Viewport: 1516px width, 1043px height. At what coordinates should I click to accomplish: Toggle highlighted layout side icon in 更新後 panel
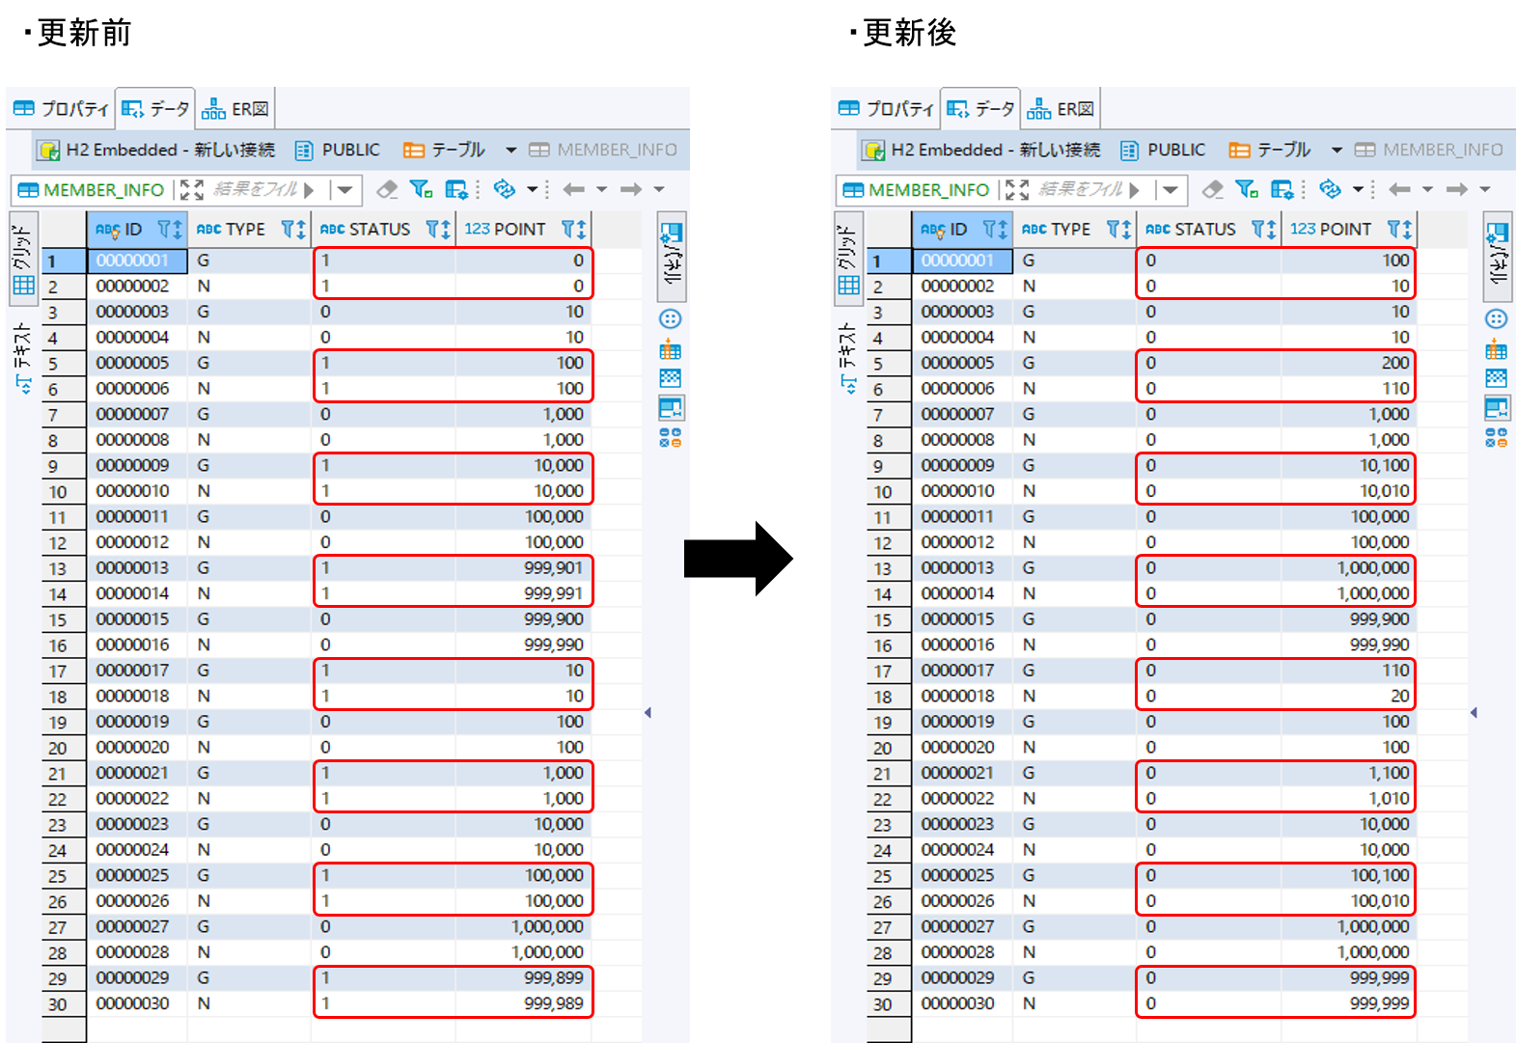coord(1497,408)
